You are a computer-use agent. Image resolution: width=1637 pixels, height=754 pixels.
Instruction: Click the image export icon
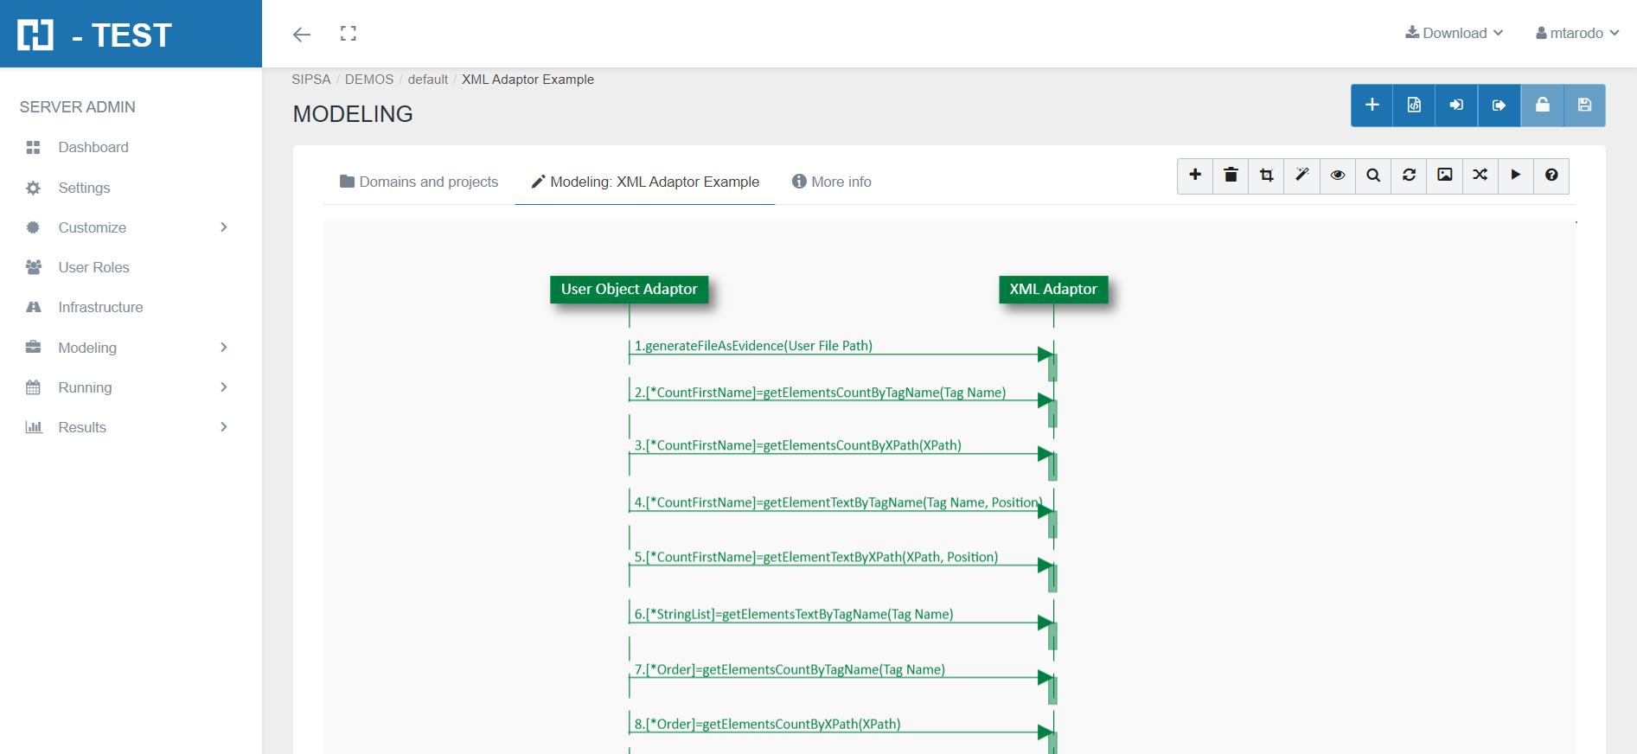coord(1445,176)
